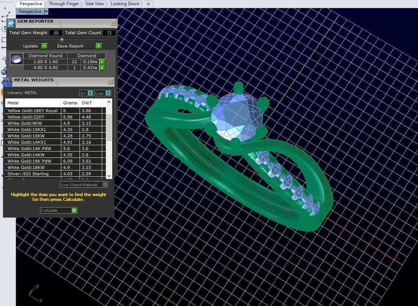Click the Total Gem Count value 13

tap(109, 33)
